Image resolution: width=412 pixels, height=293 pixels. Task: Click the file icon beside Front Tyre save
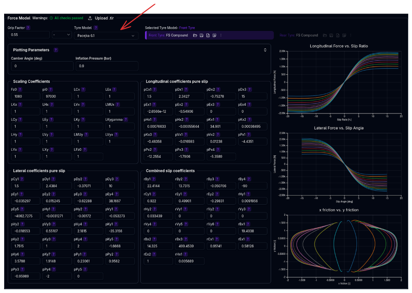point(208,35)
